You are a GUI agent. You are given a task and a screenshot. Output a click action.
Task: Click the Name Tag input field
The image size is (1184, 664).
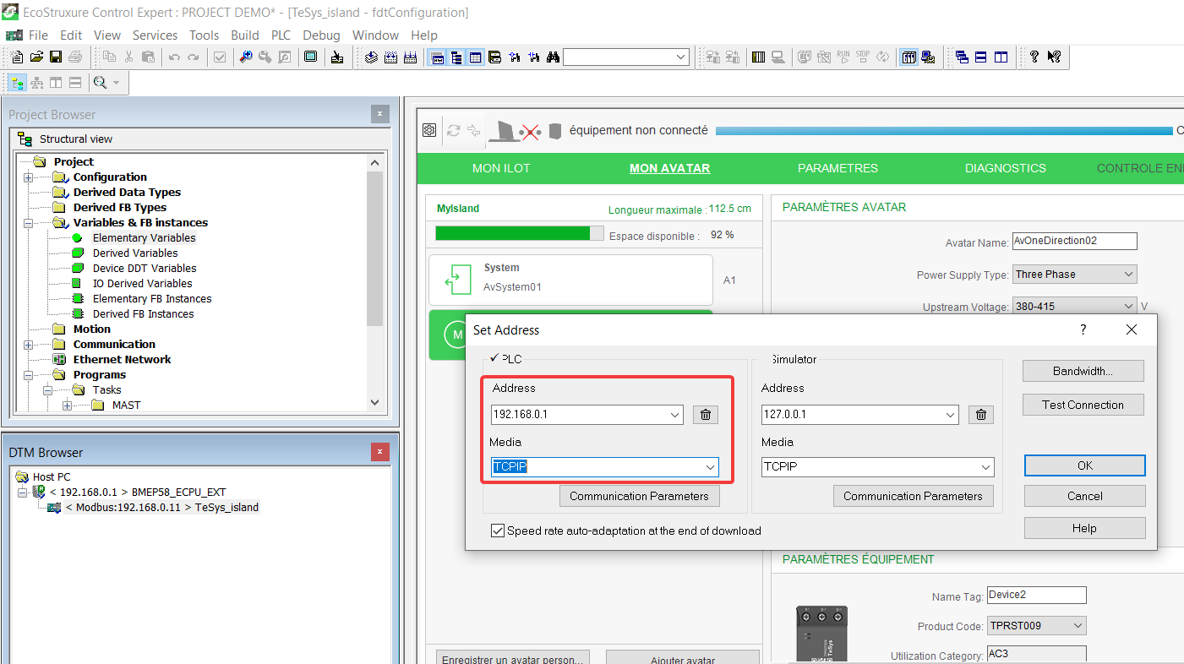point(1036,595)
